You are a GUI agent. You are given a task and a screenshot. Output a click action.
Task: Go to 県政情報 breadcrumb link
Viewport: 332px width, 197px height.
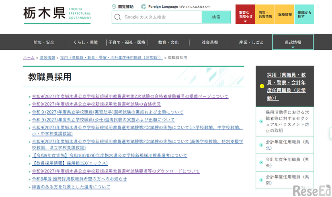pos(47,57)
